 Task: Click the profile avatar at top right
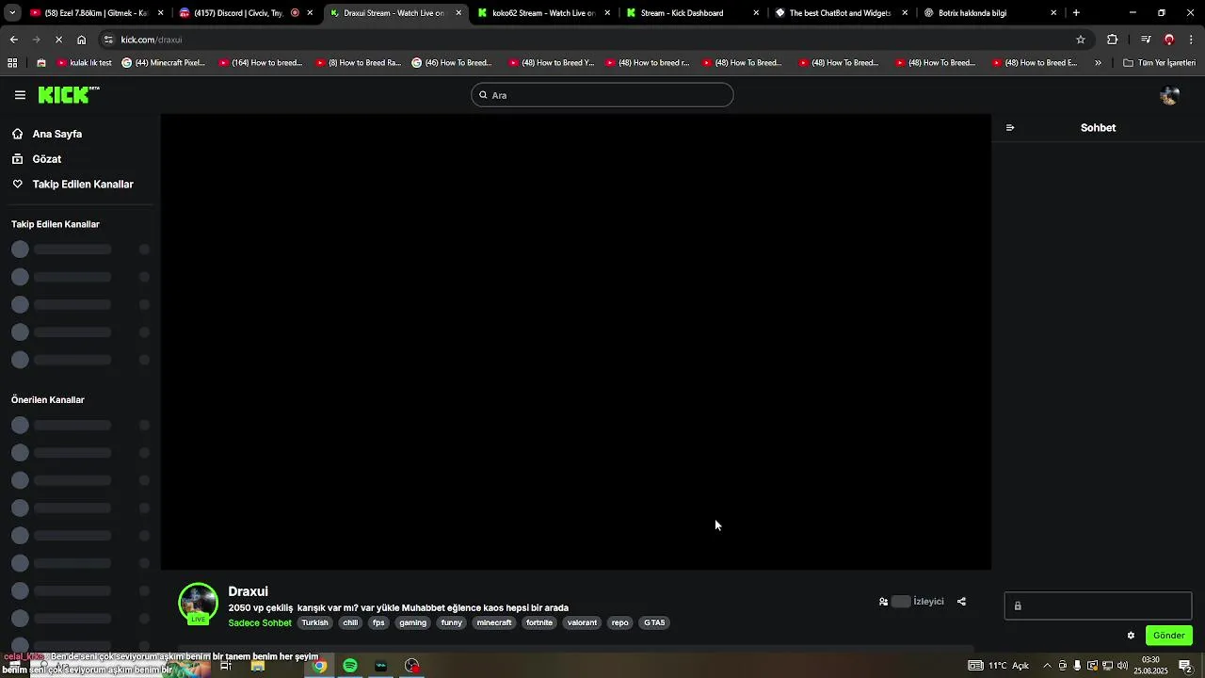click(1169, 95)
